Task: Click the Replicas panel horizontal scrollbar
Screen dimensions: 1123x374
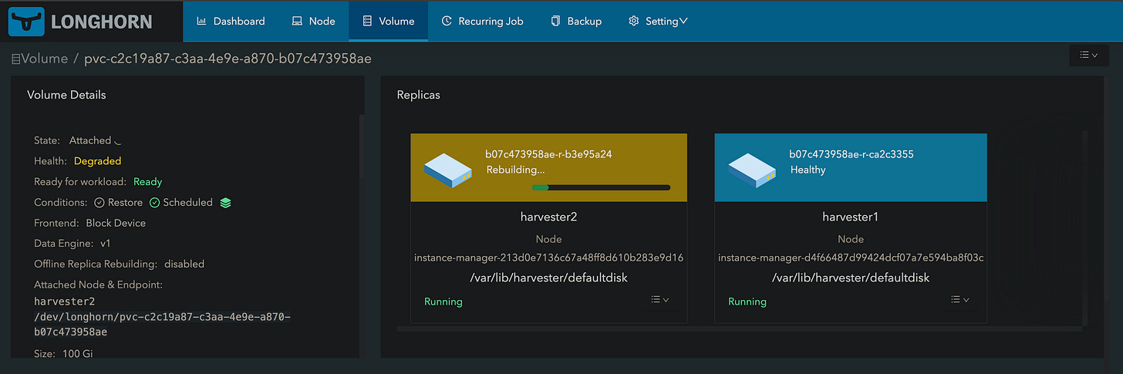Action: pyautogui.click(x=739, y=329)
